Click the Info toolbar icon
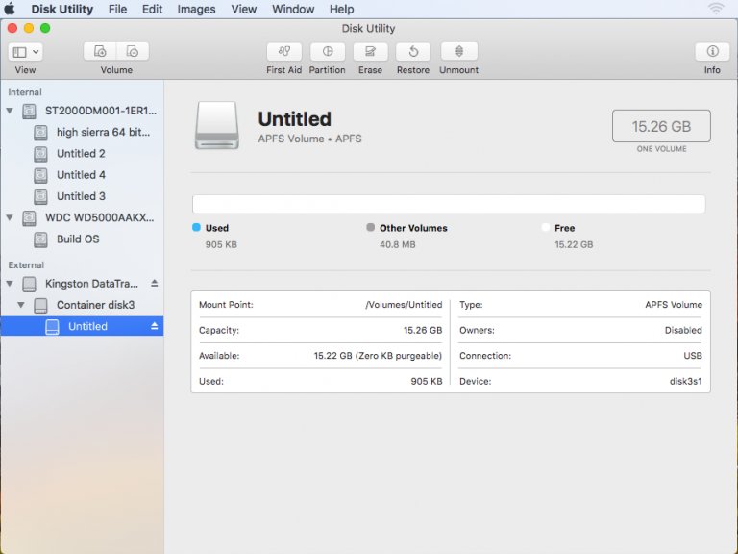Screen dimensions: 738x554 tap(712, 51)
